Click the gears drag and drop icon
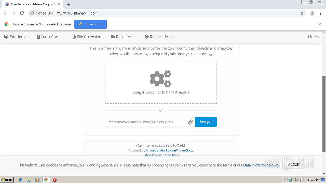326x183 pixels. point(161,79)
